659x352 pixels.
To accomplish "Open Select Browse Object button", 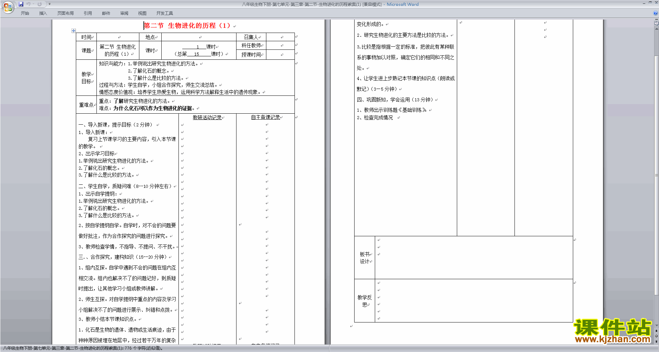I will (657, 336).
